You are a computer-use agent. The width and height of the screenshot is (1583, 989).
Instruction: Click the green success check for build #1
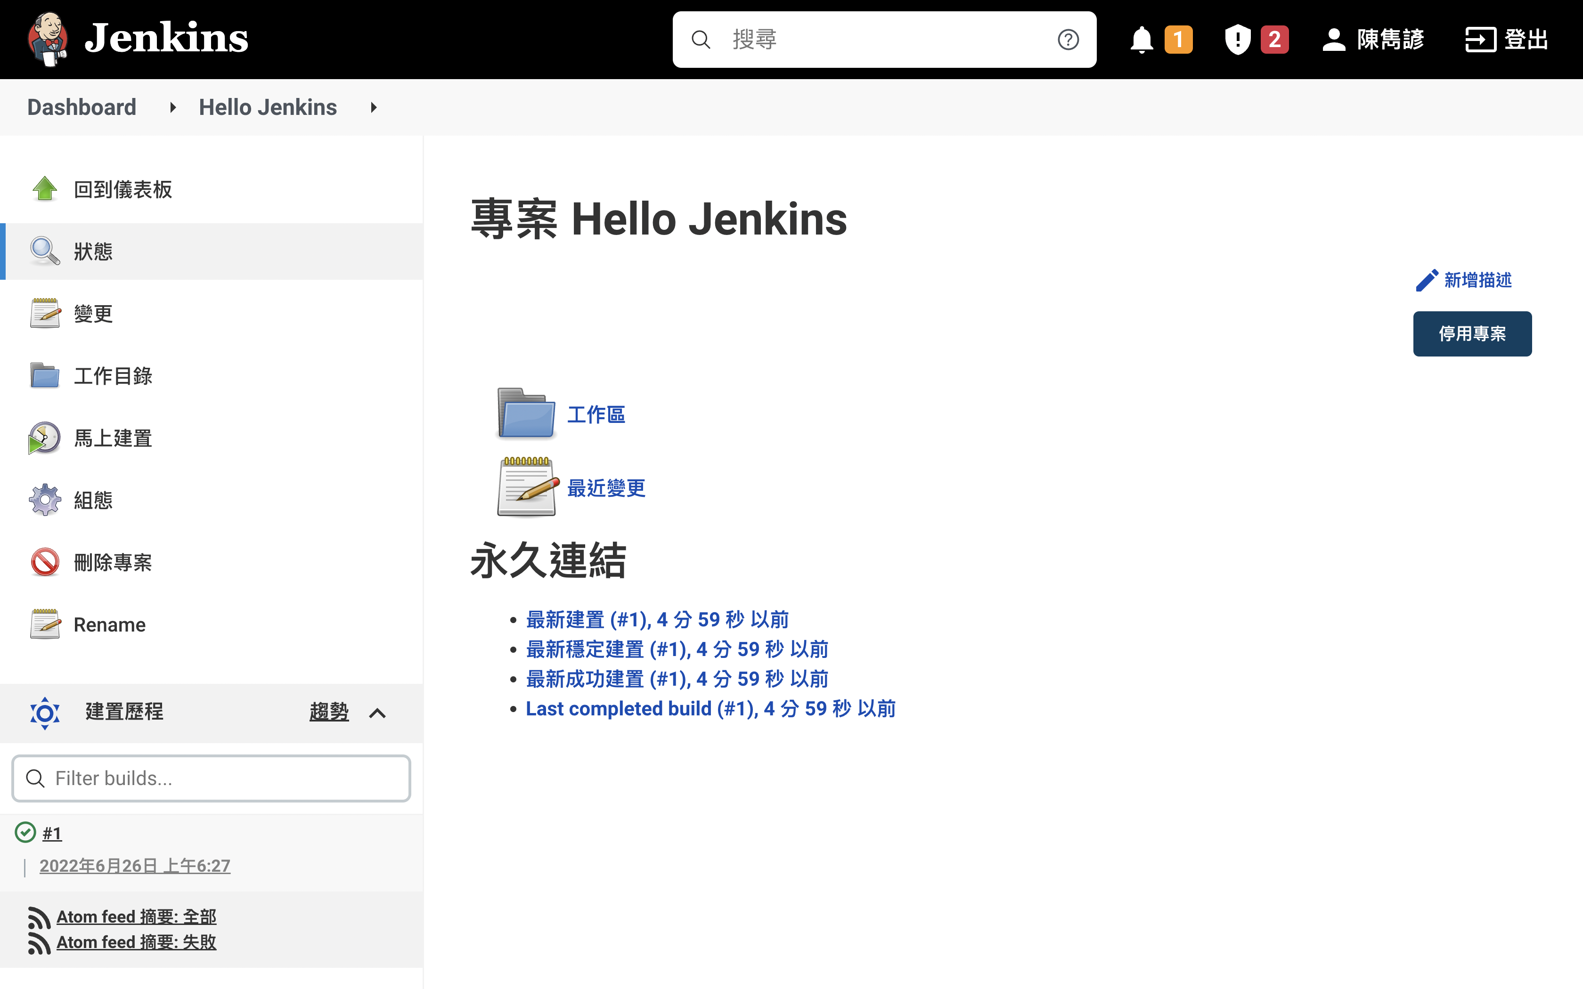25,832
